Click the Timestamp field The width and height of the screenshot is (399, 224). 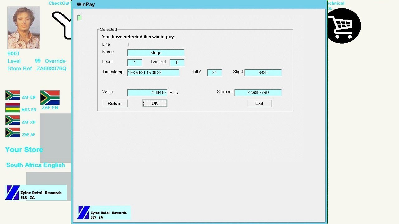[x=153, y=72]
